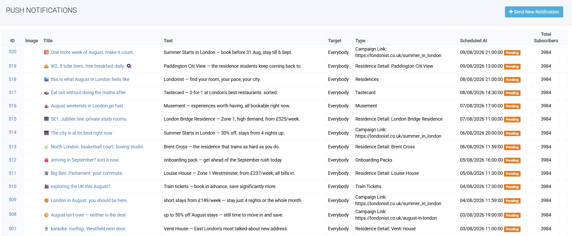Open 'August weekends in London go fast' notification
Screen dimensions: 572x236
[x=87, y=106]
